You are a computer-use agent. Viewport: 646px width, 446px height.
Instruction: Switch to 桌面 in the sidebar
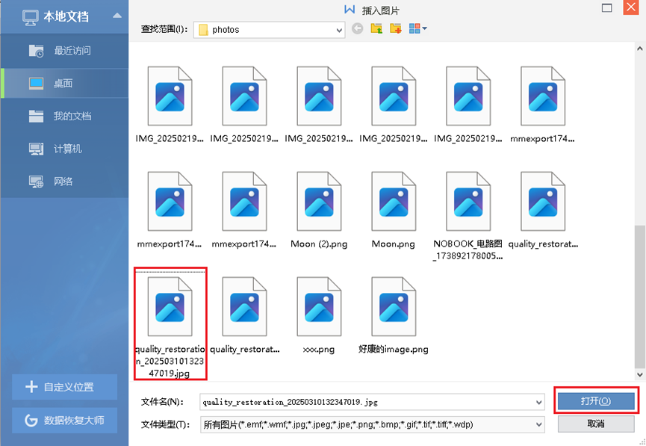click(63, 84)
